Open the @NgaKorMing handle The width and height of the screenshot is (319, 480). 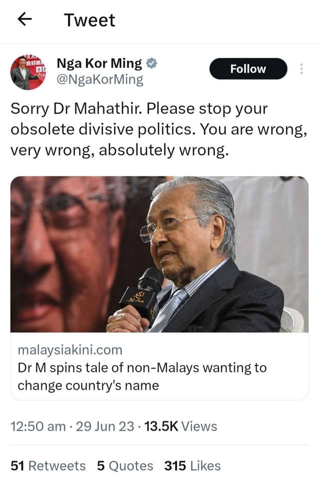click(x=100, y=79)
